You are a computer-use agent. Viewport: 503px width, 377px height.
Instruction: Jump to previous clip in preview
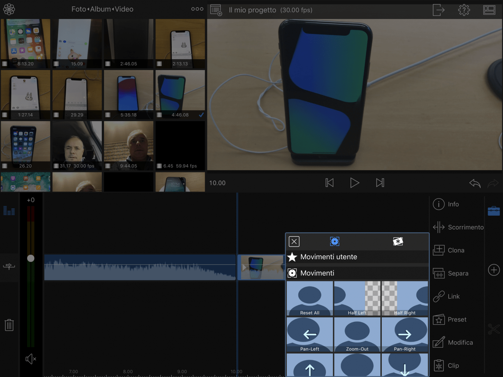click(x=330, y=183)
